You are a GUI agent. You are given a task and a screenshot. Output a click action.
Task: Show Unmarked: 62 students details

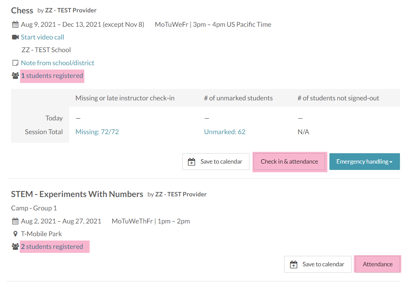224,132
